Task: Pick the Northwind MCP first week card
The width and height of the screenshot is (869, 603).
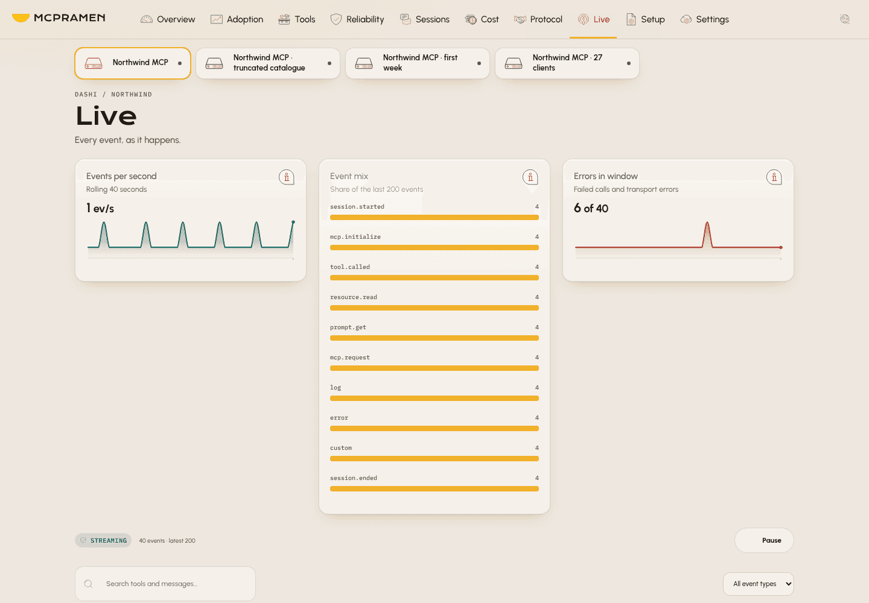Action: coord(418,63)
